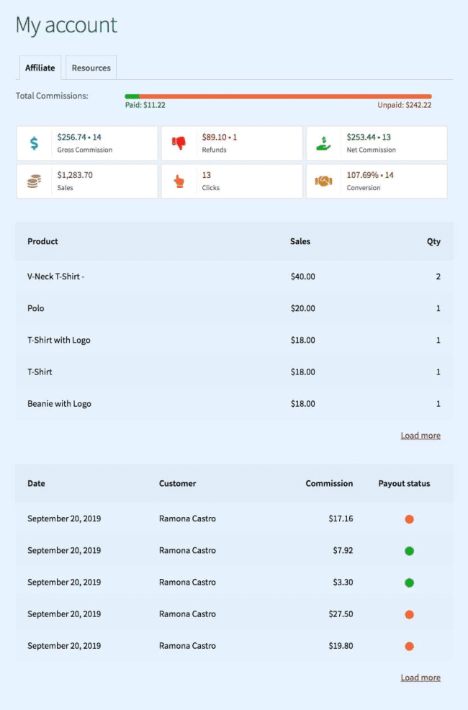This screenshot has height=710, width=468.
Task: Click Load more under the product sales table
Action: (x=420, y=435)
